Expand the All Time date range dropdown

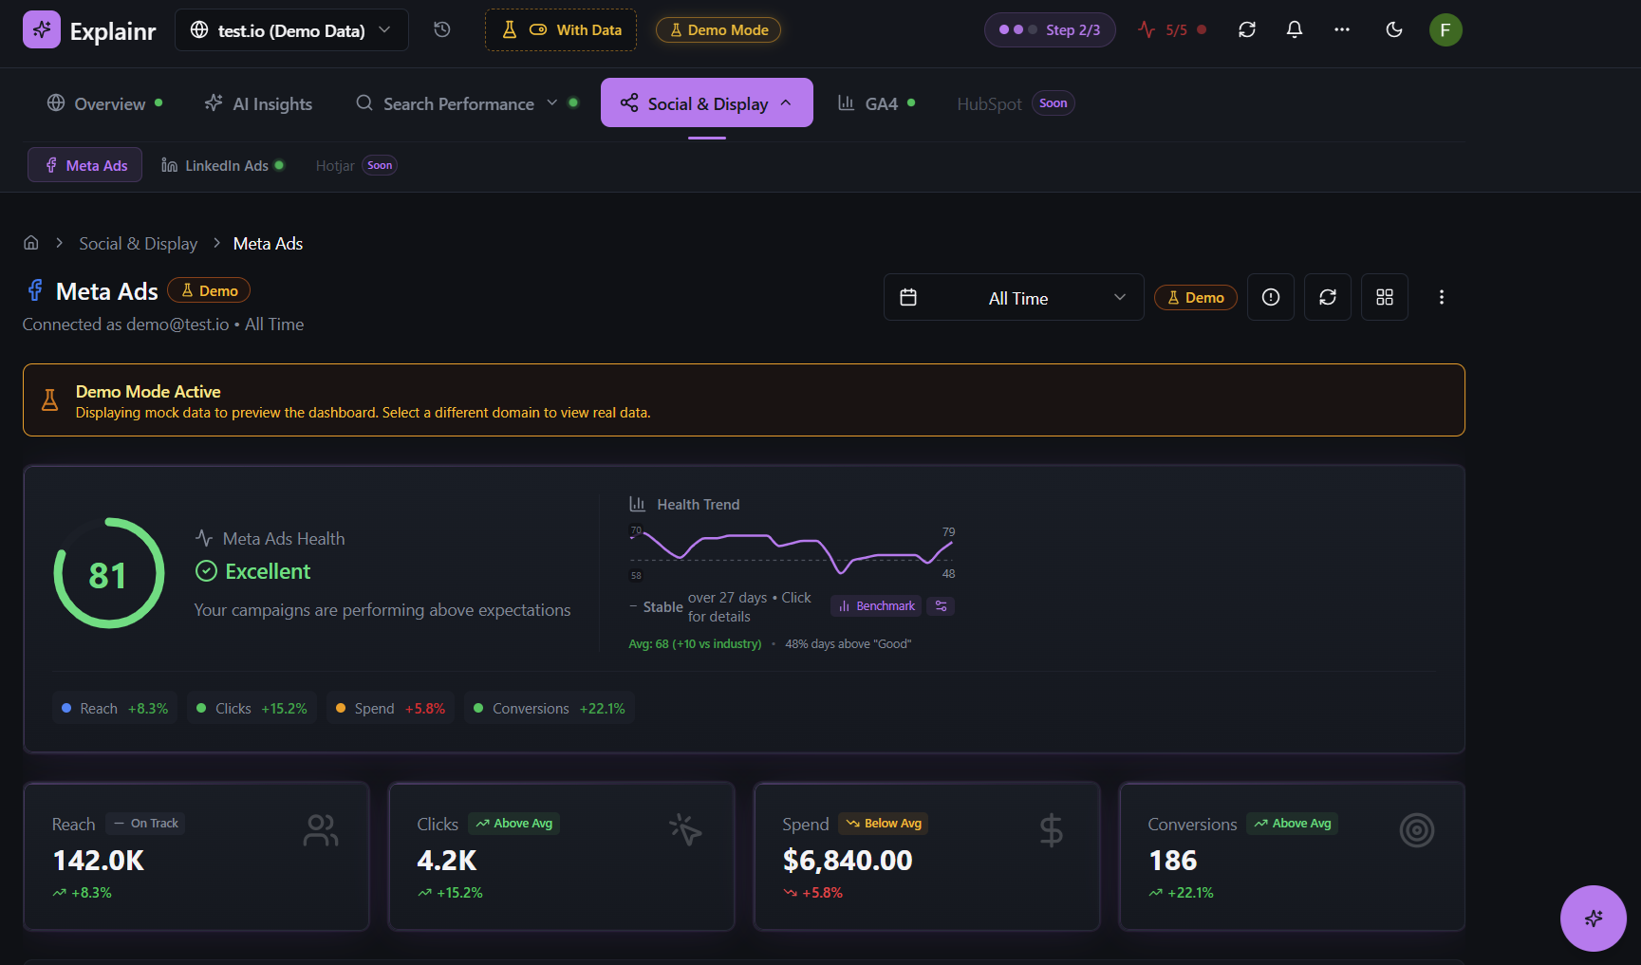coord(1014,298)
